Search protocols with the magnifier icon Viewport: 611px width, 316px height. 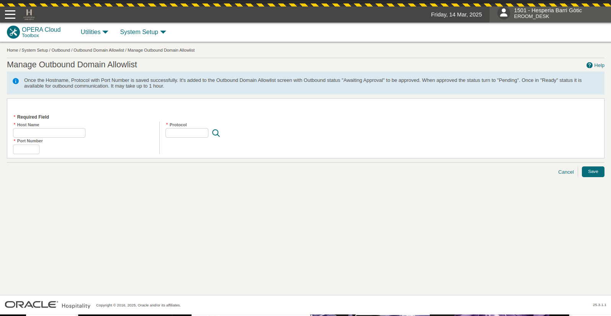(216, 133)
